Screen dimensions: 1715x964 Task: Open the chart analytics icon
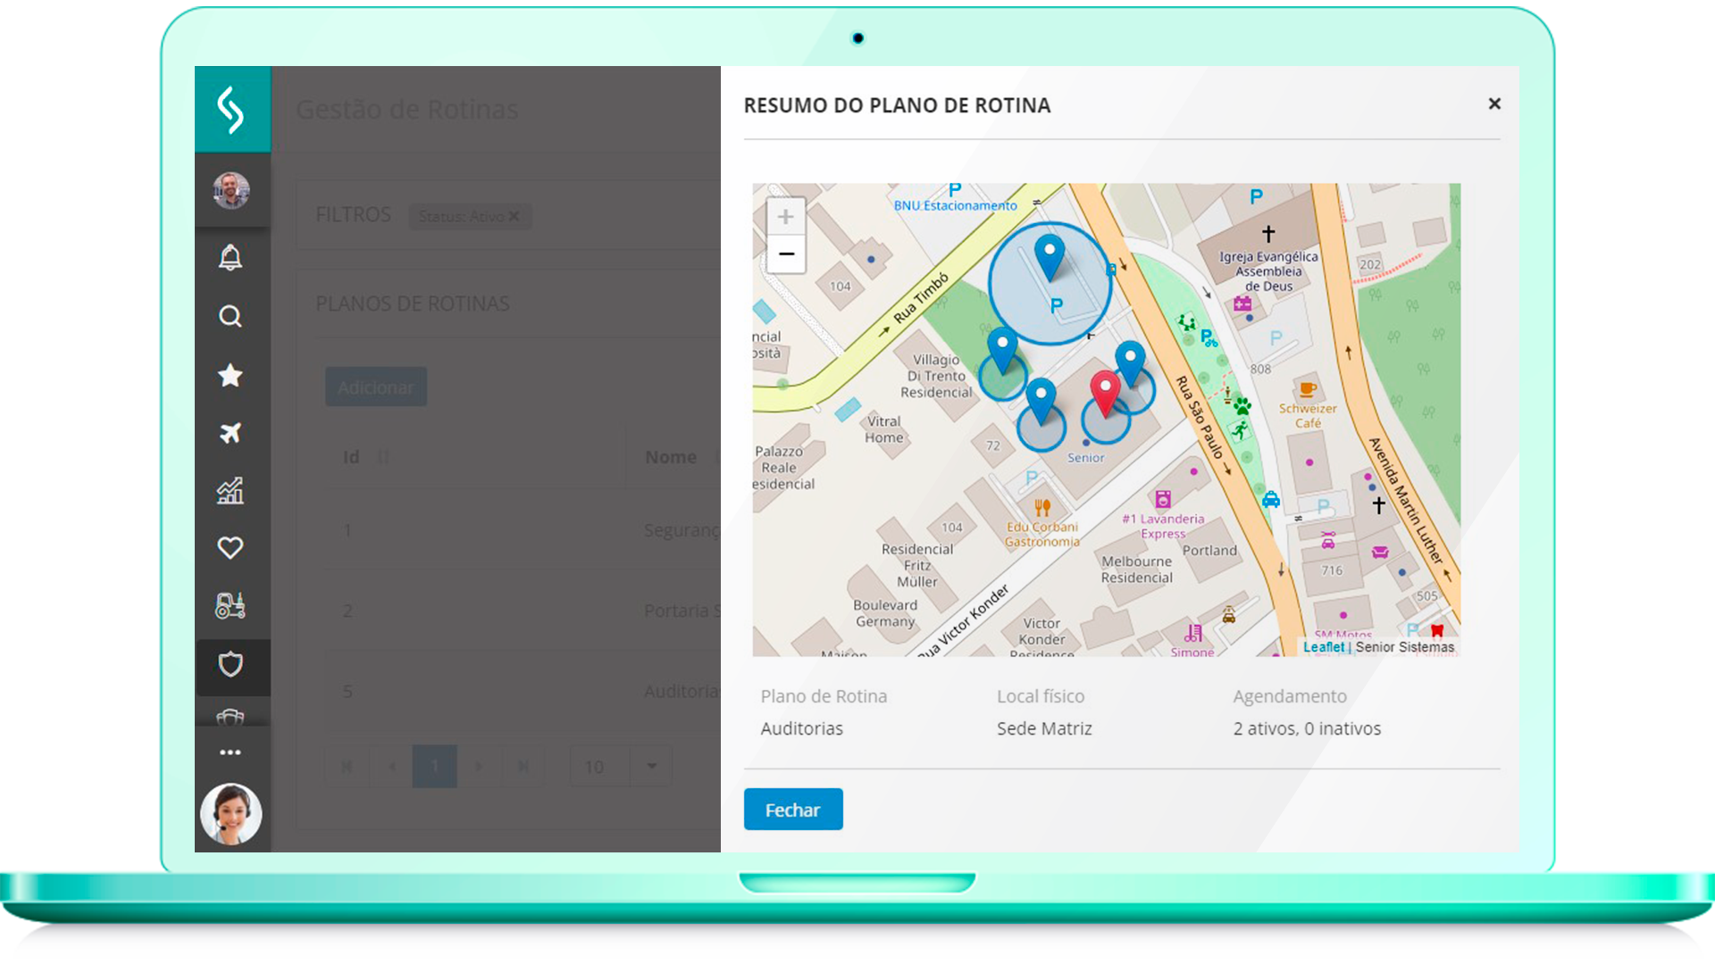230,491
